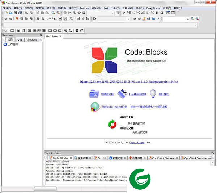Select the Nassi pointer arrow tool
The height and width of the screenshot is (193, 217).
tap(5, 31)
